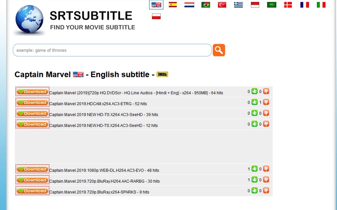Screen dimensions: 337x210
Task: Select the Spanish flag language
Action: coord(173,5)
